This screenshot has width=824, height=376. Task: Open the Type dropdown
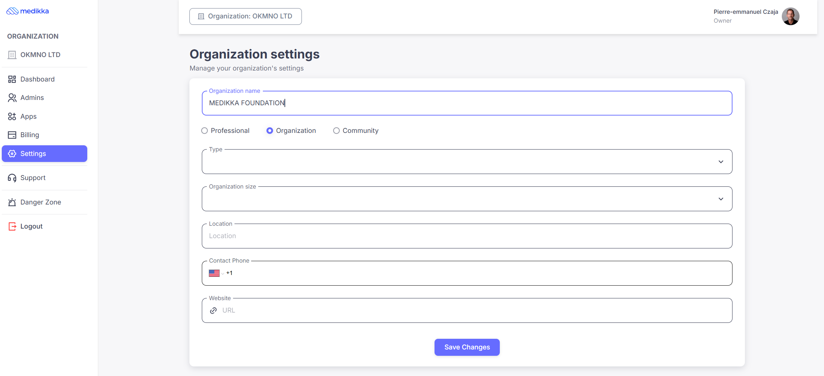click(x=467, y=162)
